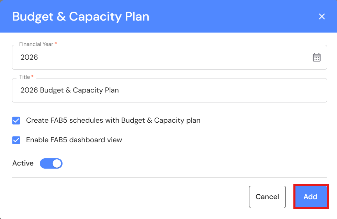Click the "Active" label beside the switch
Image resolution: width=337 pixels, height=219 pixels.
coord(23,163)
